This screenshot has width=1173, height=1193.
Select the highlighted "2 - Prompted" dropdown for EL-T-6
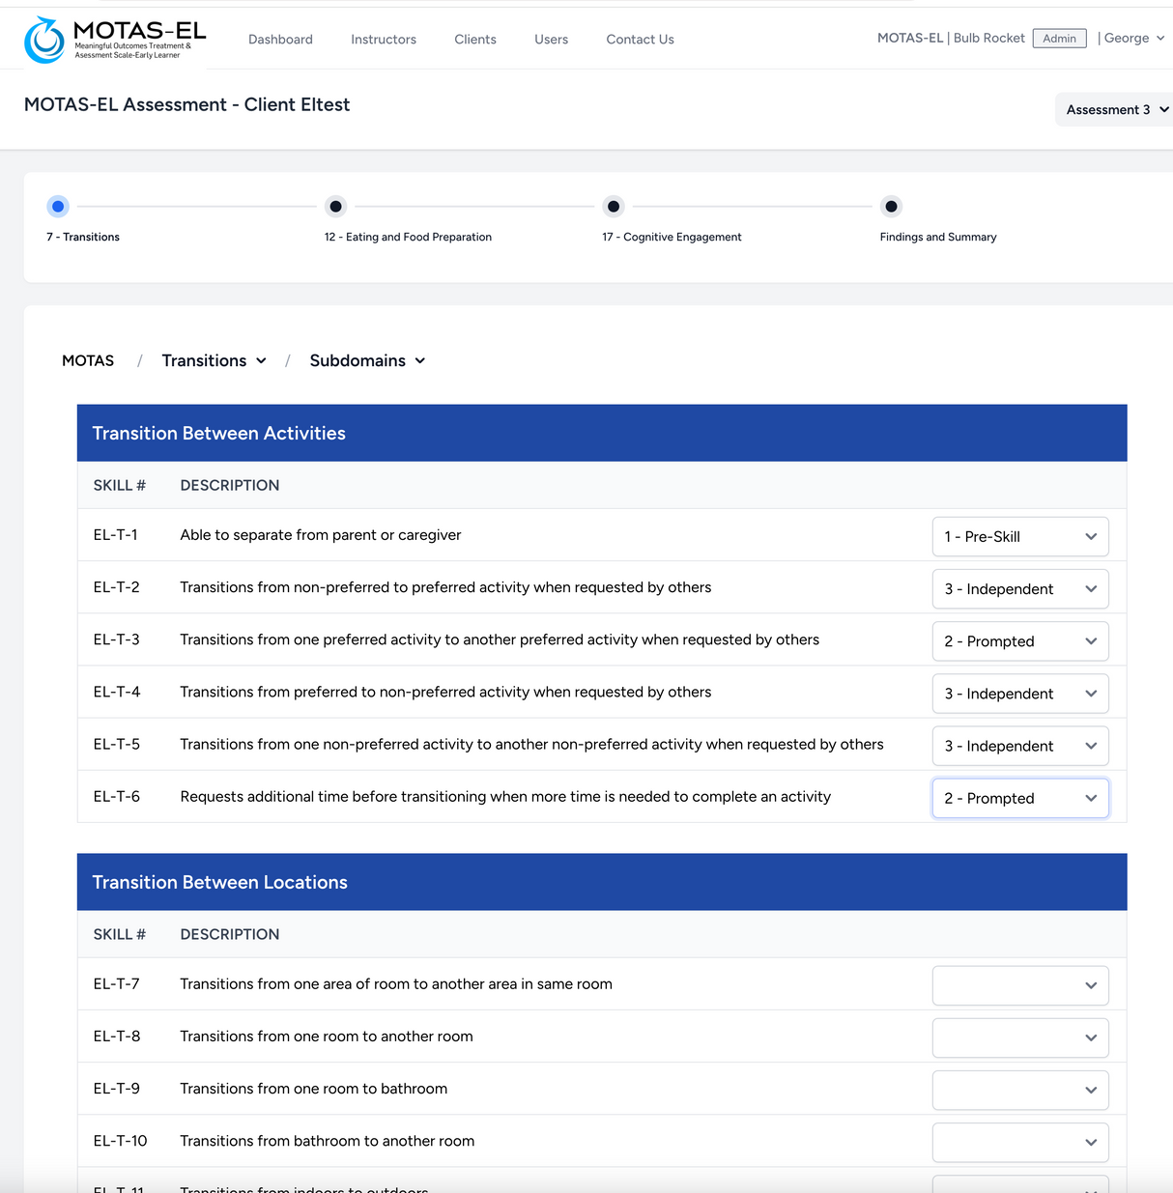(1019, 798)
